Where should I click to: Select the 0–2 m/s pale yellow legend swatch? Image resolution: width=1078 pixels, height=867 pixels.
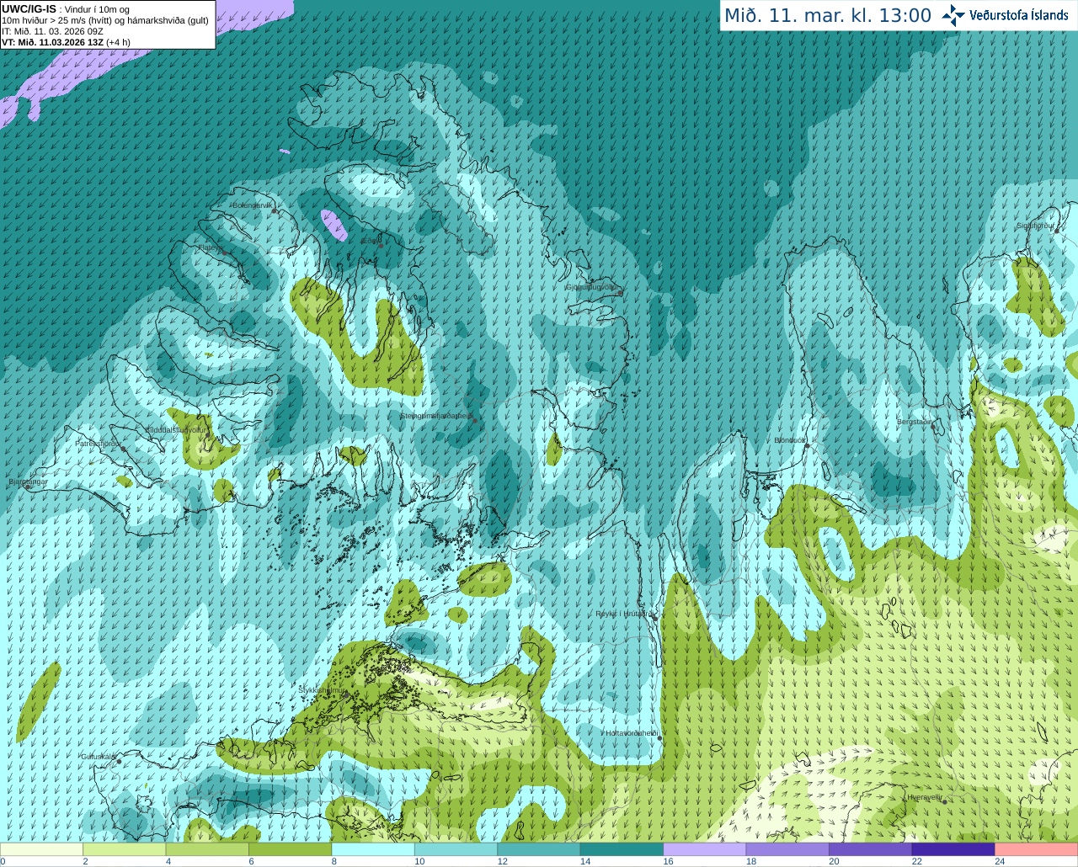click(x=41, y=849)
